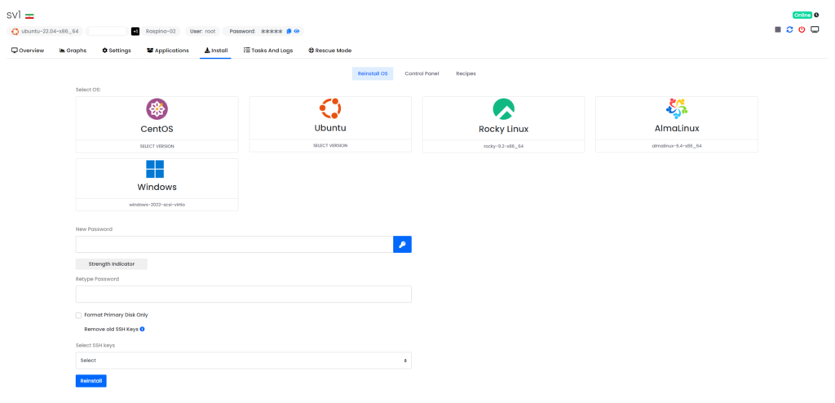This screenshot has height=403, width=835.
Task: Click the Iran flag next to sv1
Action: (x=30, y=16)
